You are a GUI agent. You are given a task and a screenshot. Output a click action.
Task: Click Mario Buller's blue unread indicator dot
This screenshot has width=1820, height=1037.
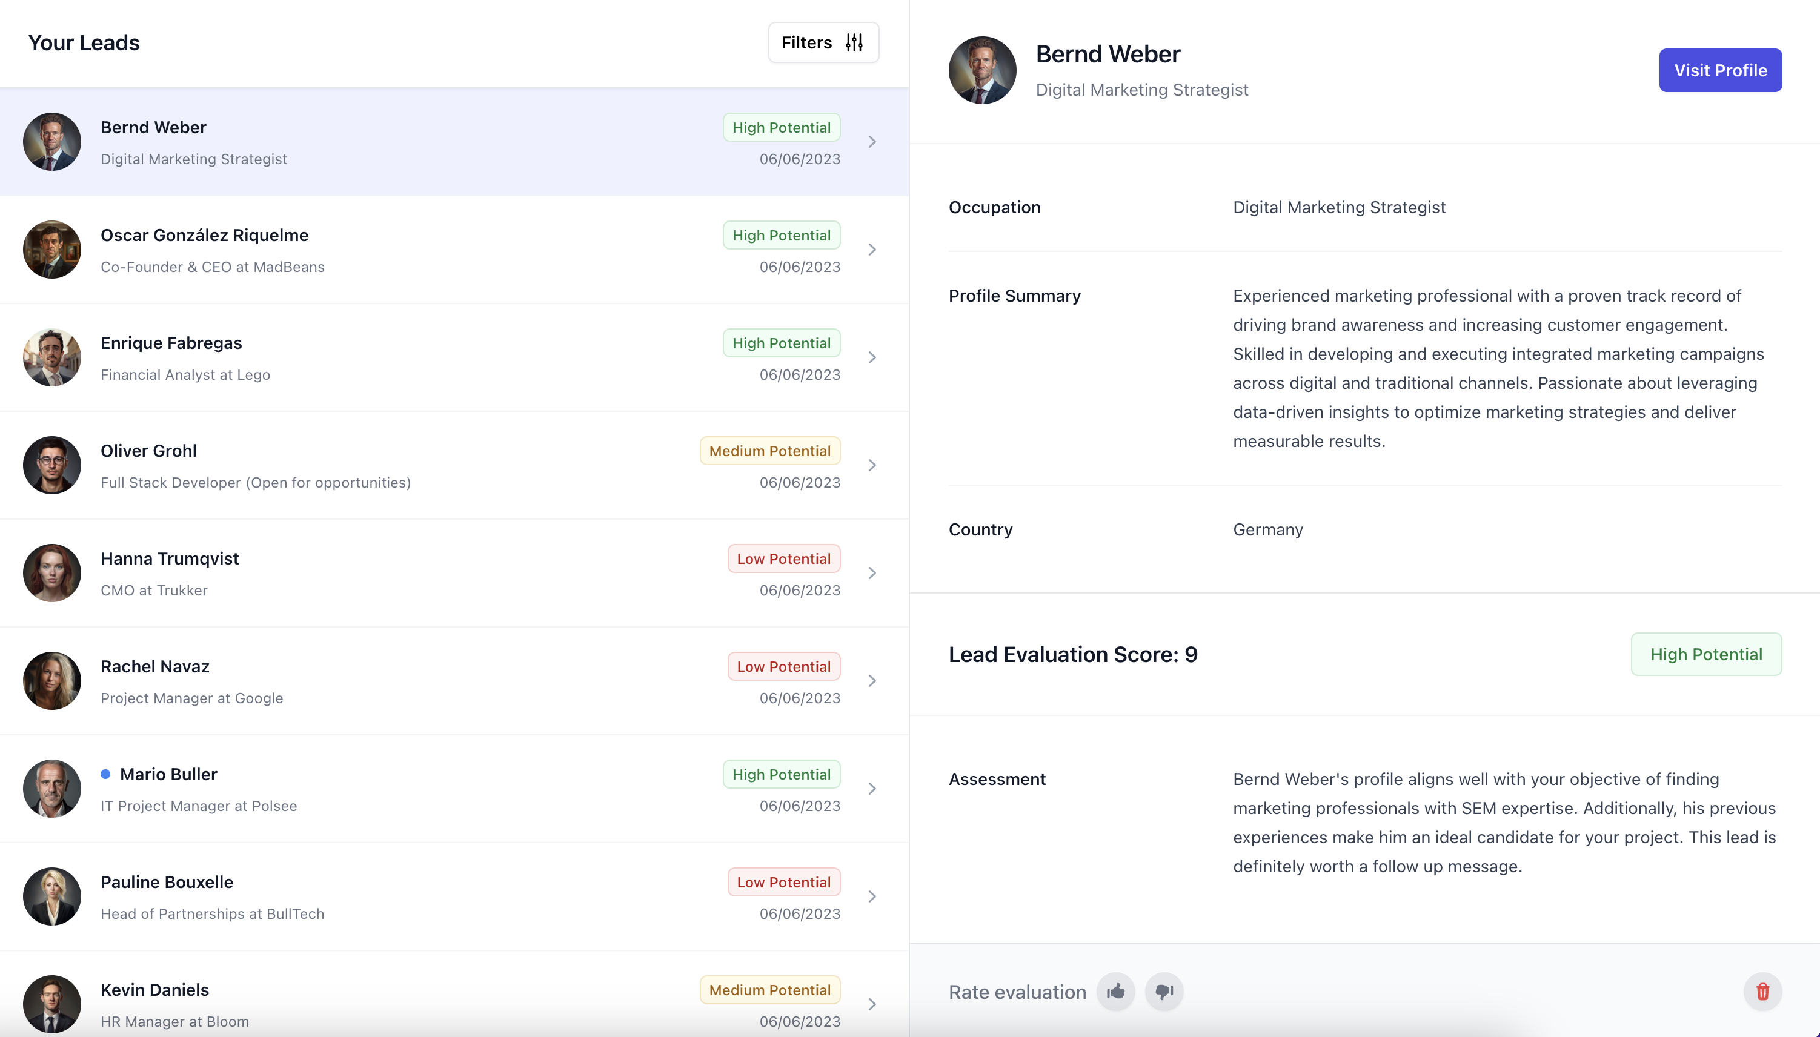click(105, 774)
